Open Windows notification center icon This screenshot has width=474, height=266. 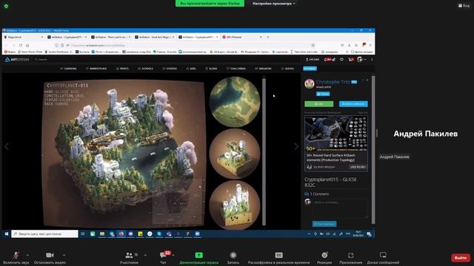[370, 234]
